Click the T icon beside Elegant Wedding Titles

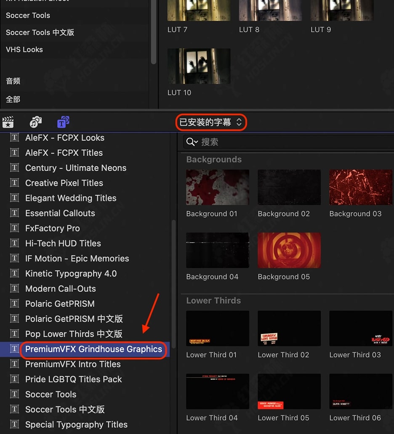(14, 198)
